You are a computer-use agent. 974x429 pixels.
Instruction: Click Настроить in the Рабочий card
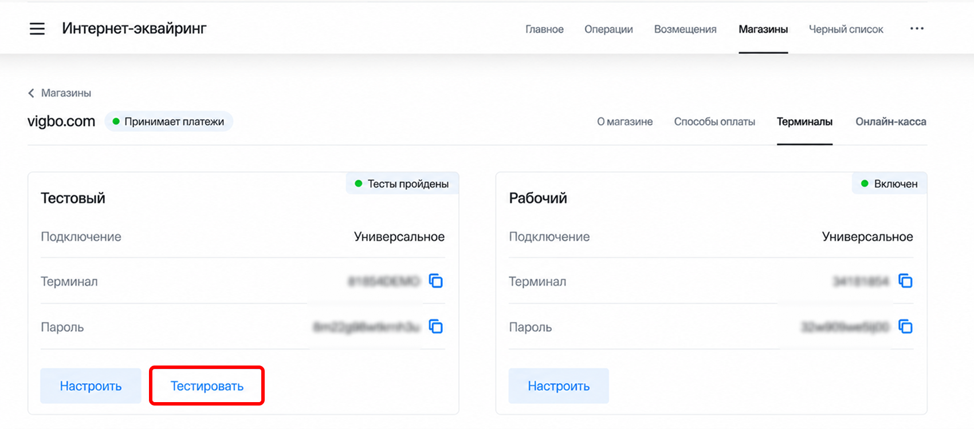pyautogui.click(x=559, y=386)
